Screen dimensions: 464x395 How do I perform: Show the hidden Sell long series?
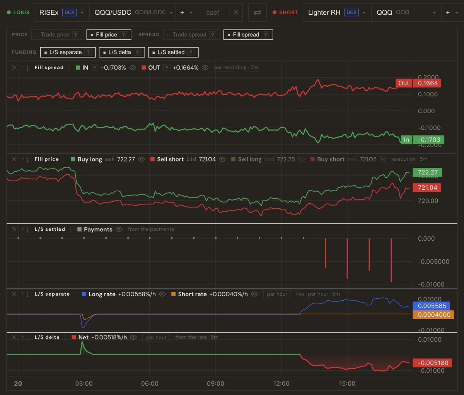click(x=302, y=159)
